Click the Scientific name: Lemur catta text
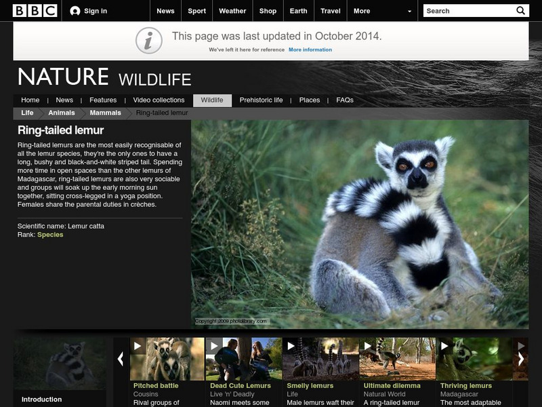The height and width of the screenshot is (407, 542). (x=61, y=226)
